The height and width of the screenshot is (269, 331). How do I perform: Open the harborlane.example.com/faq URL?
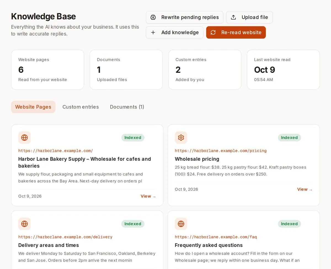[216, 237]
